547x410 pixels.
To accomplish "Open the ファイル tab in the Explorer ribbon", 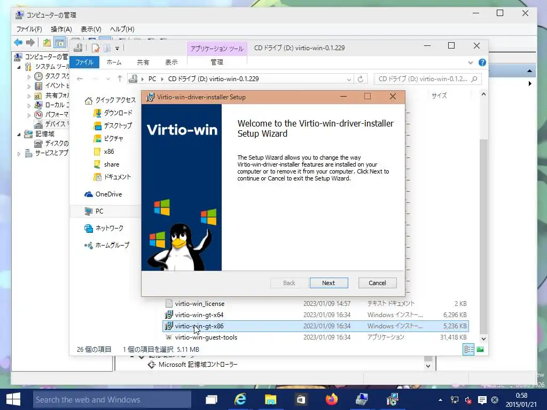I will pos(84,62).
